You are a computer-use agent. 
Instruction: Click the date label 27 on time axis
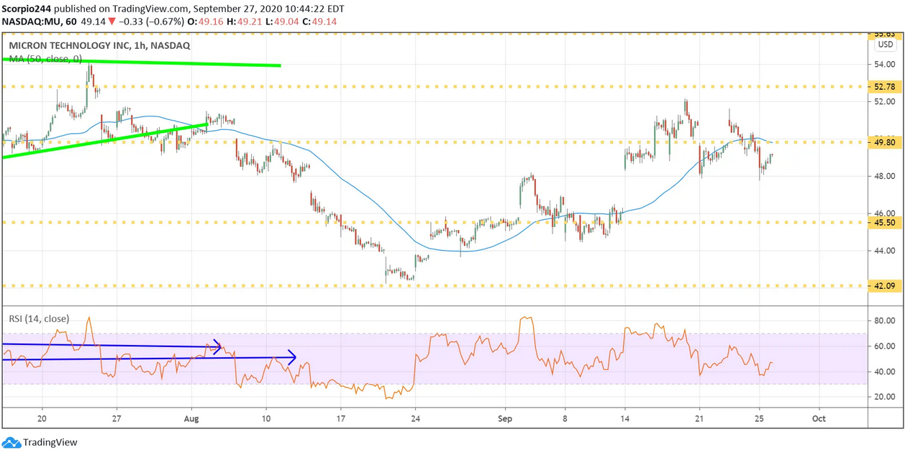(x=117, y=418)
